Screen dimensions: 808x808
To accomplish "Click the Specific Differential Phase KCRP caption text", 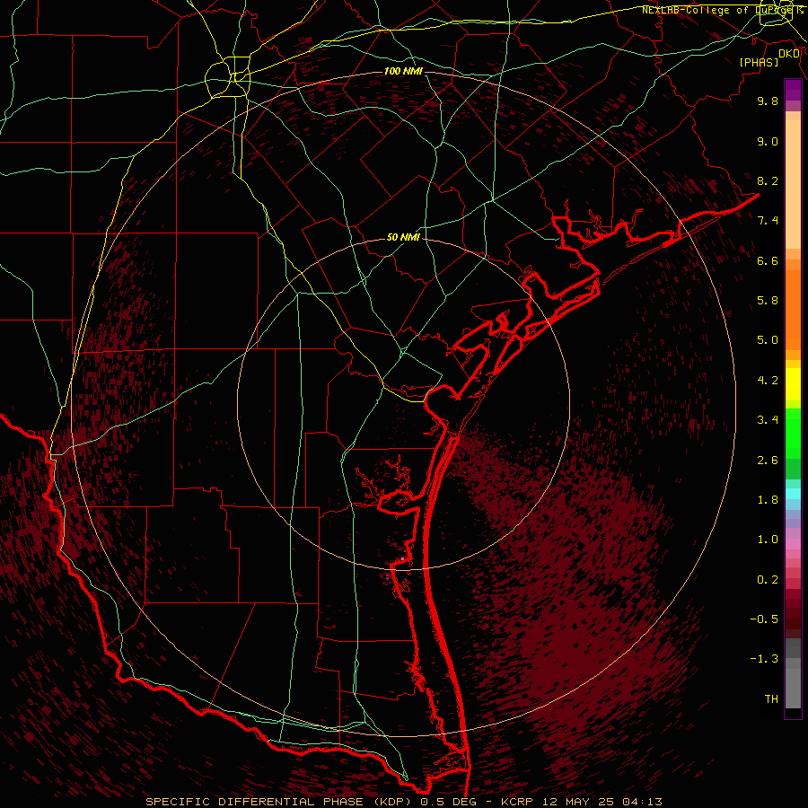I will pos(403,802).
